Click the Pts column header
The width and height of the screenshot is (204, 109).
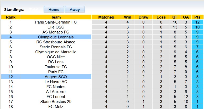coord(197,17)
